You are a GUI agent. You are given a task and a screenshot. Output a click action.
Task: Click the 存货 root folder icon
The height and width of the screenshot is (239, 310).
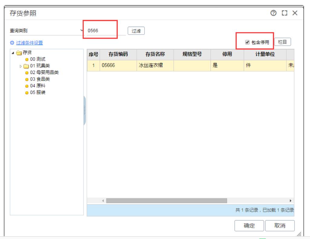point(19,53)
